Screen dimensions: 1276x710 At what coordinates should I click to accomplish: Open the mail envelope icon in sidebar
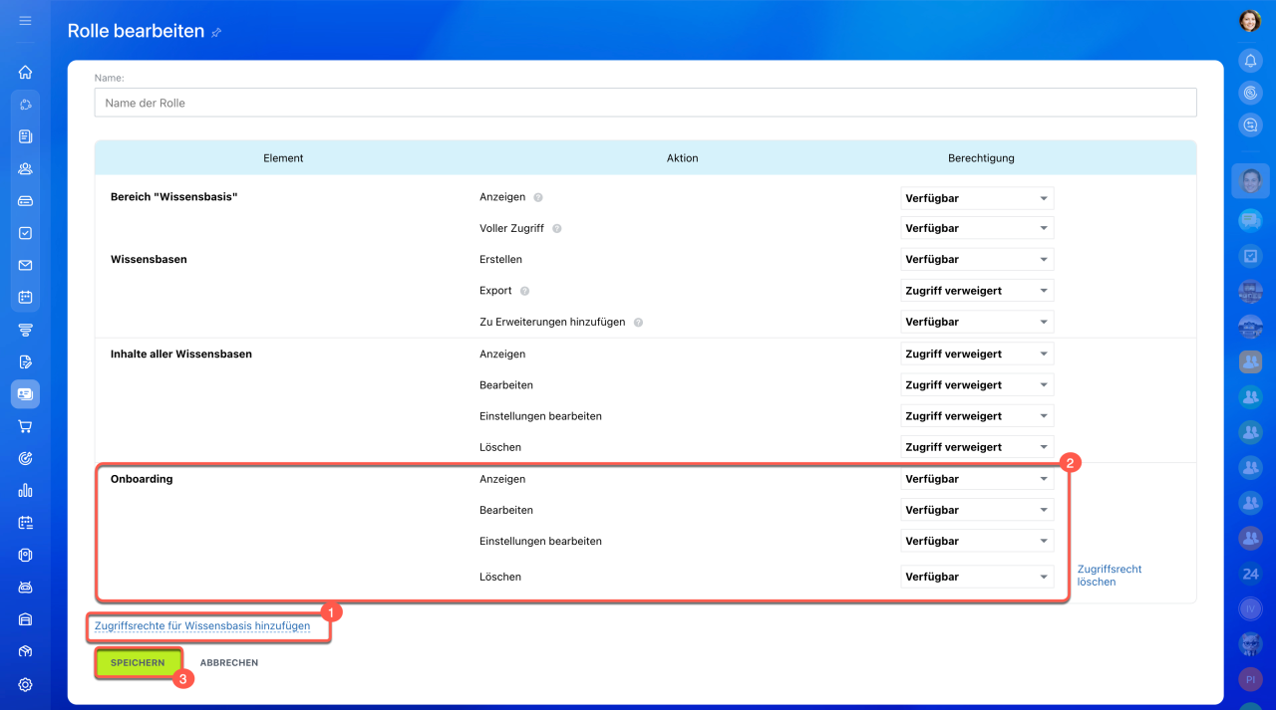coord(25,265)
